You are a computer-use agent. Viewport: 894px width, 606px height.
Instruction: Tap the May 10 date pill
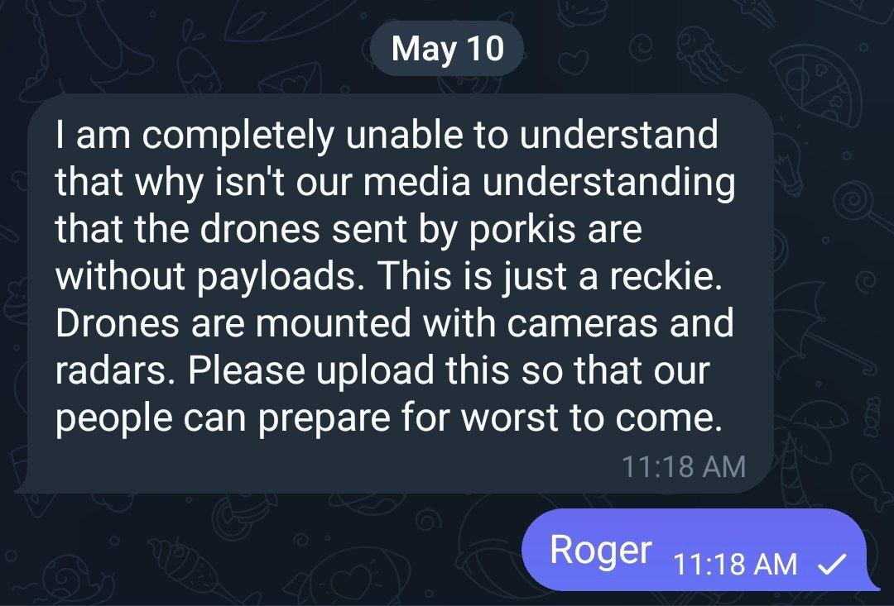point(447,48)
